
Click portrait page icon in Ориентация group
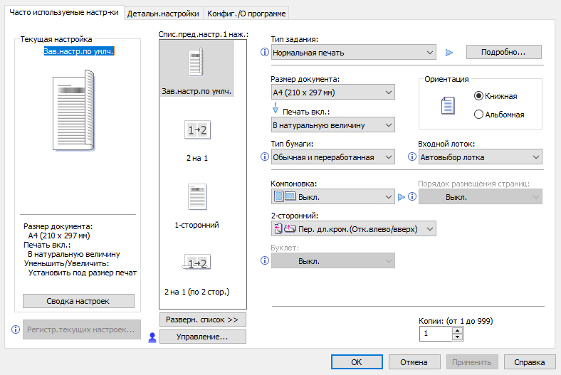448,105
